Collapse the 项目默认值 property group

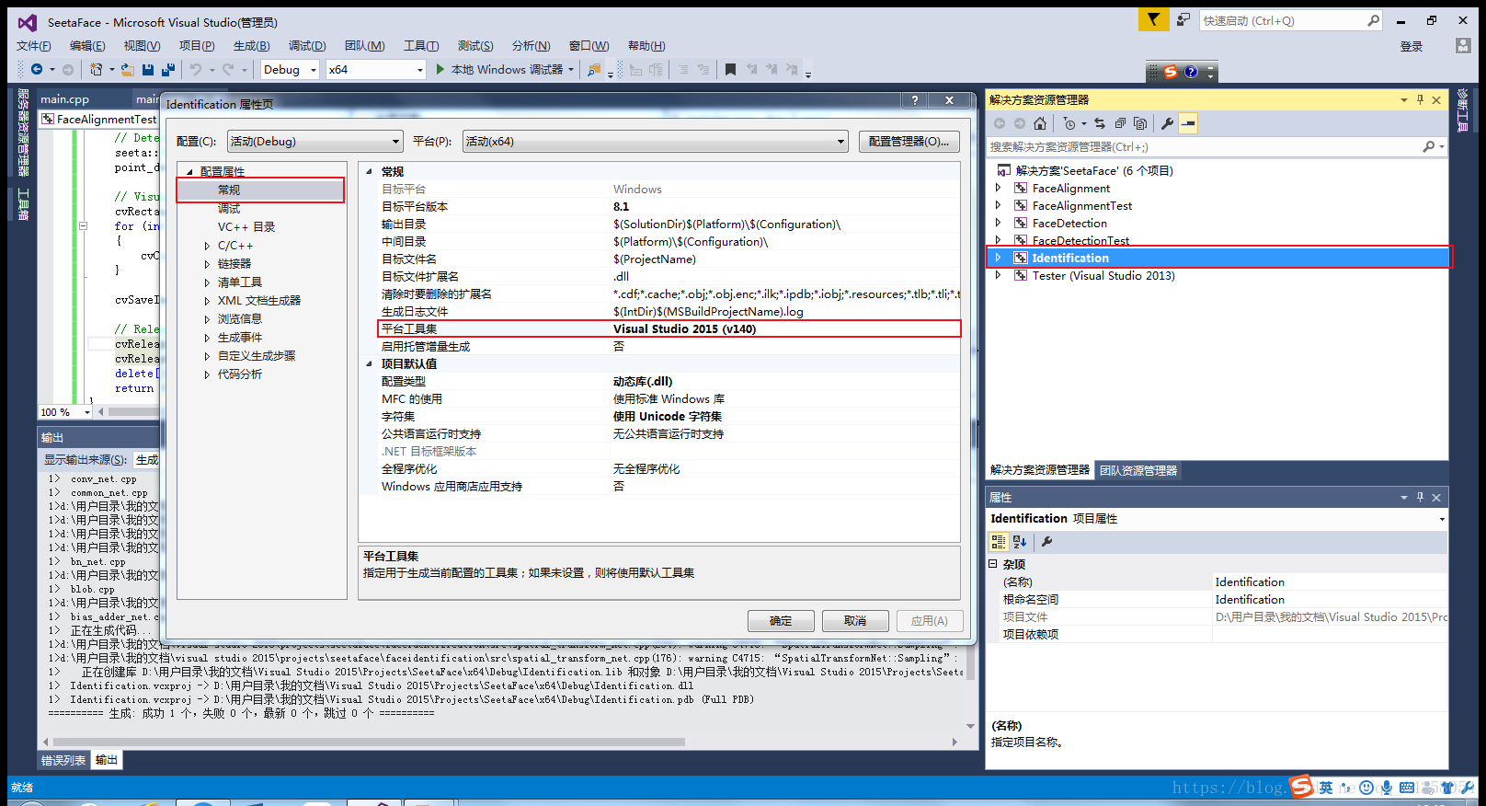(370, 363)
